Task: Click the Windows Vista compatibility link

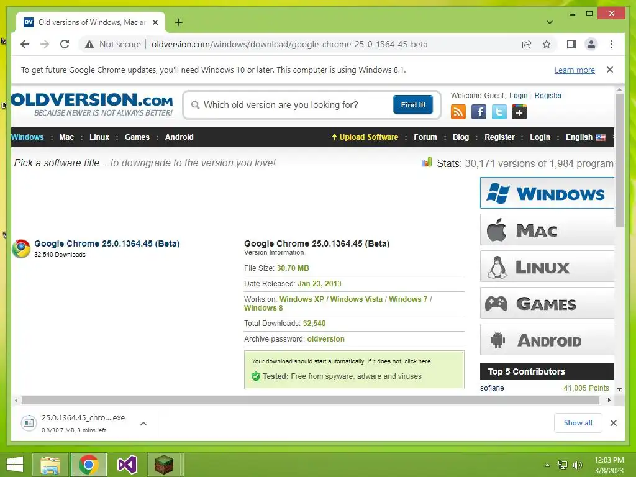Action: 356,299
